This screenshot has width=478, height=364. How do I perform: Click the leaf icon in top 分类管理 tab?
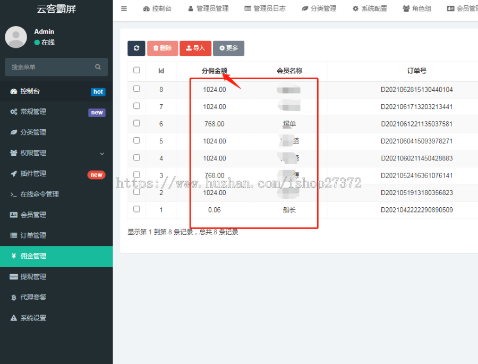point(305,9)
